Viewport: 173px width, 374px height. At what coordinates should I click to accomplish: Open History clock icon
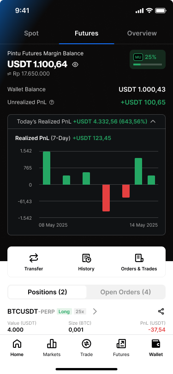tap(86, 258)
